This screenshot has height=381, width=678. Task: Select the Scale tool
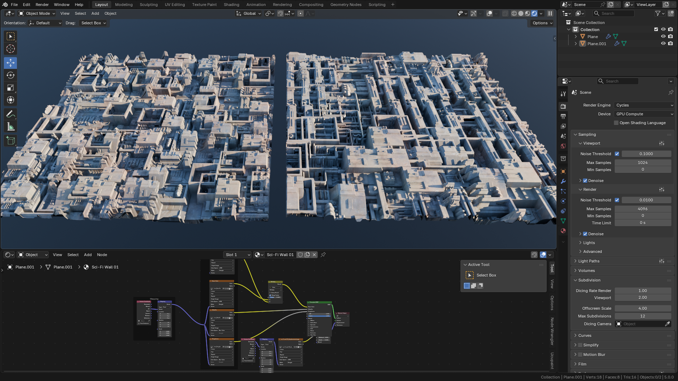(x=11, y=88)
